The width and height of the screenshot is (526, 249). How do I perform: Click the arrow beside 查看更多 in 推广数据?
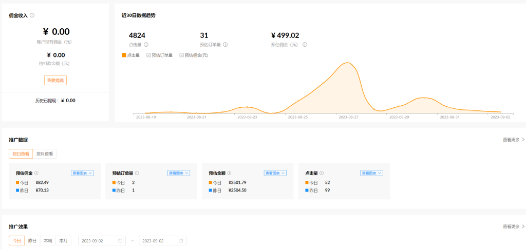pyautogui.click(x=523, y=140)
